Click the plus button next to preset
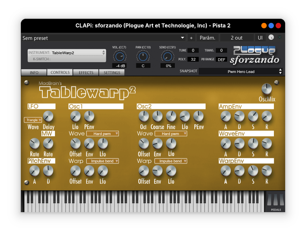The height and width of the screenshot is (235, 306). (191, 38)
